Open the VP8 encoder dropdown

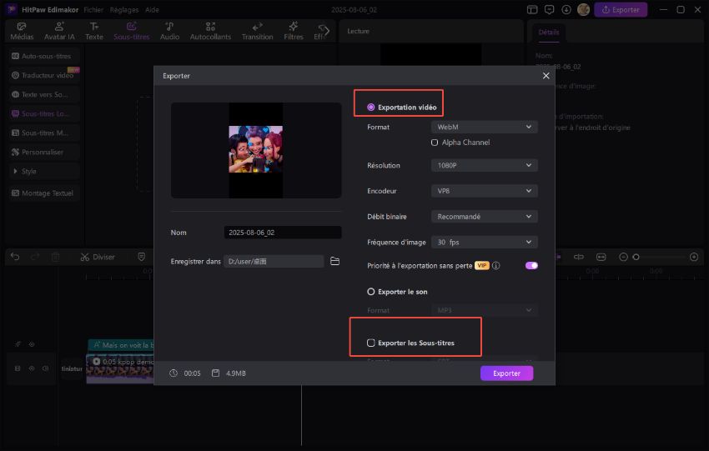[x=484, y=191]
